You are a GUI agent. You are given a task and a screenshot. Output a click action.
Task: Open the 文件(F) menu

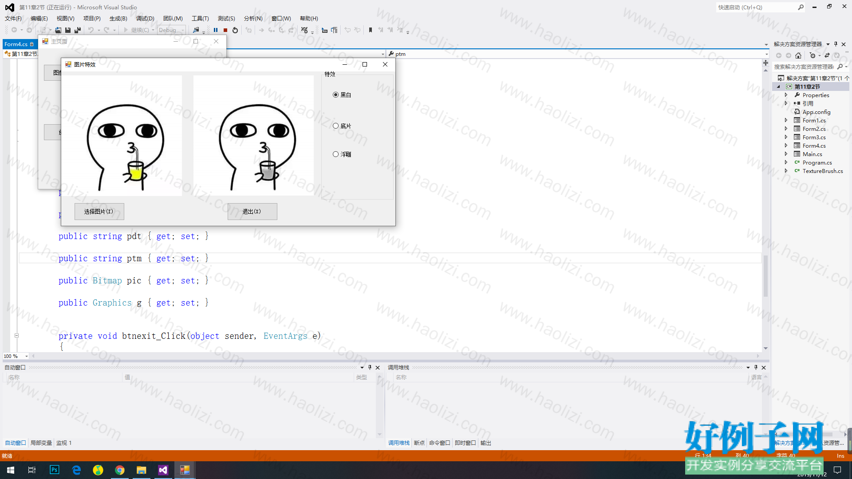(x=13, y=18)
